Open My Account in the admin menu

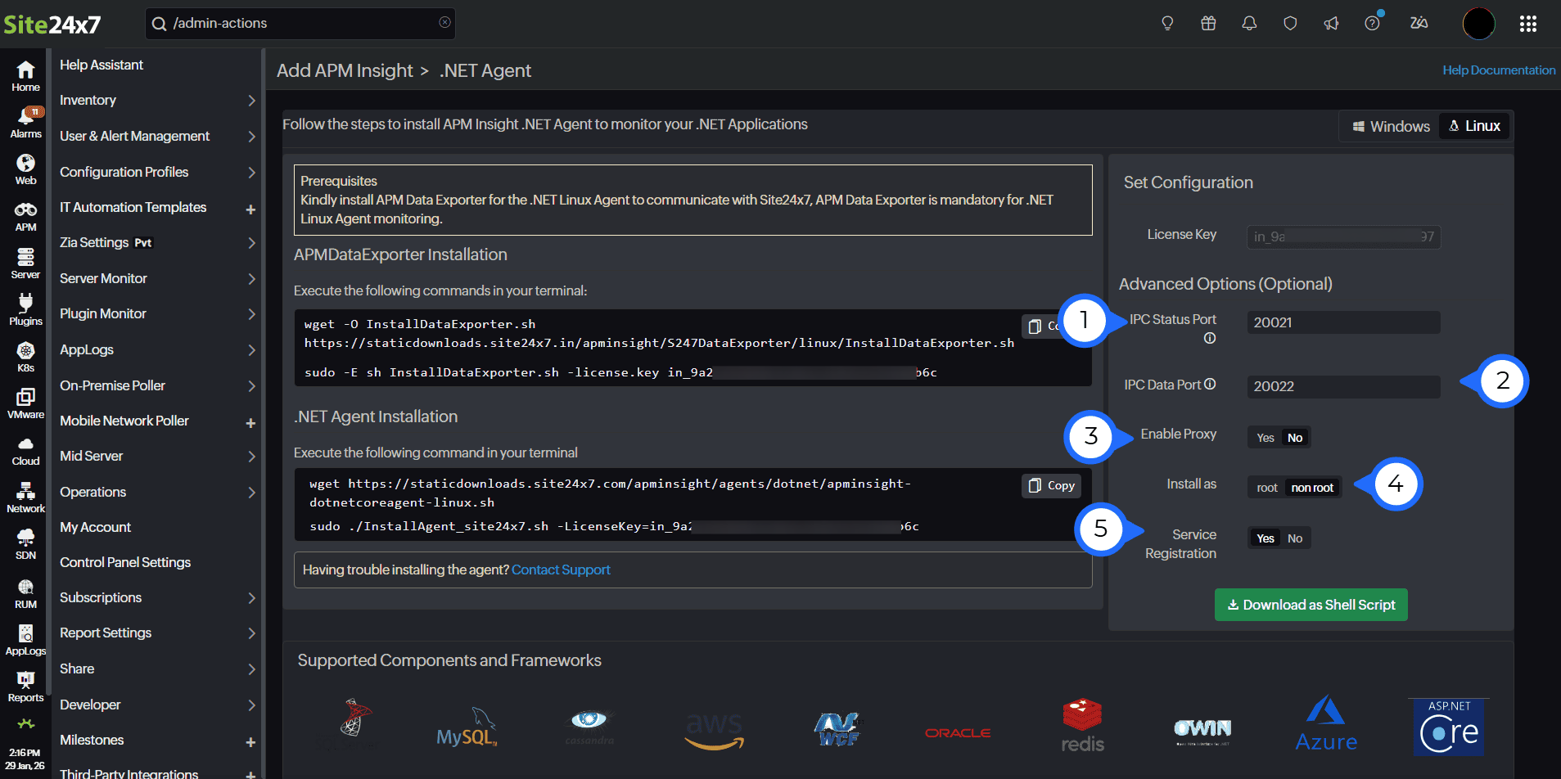(x=95, y=527)
